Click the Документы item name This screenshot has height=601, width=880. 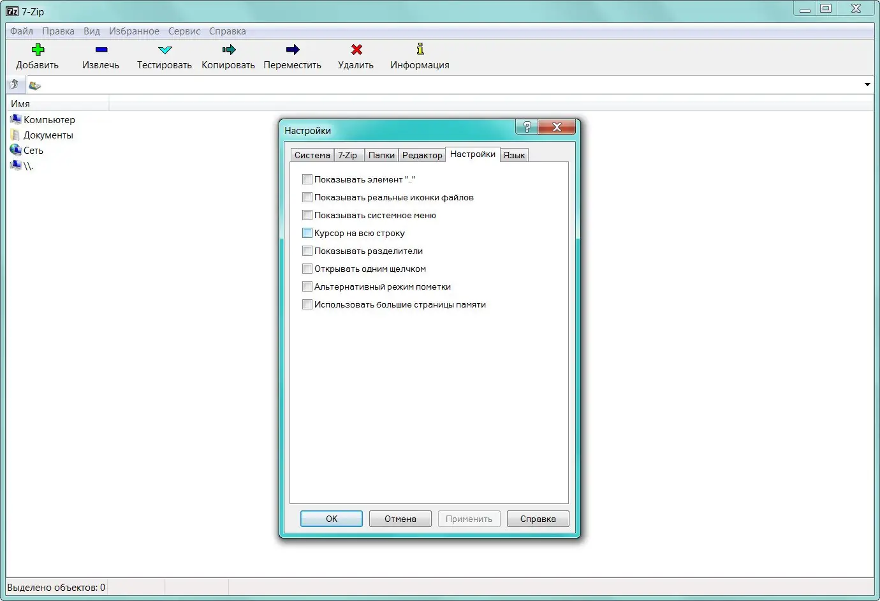coord(48,135)
